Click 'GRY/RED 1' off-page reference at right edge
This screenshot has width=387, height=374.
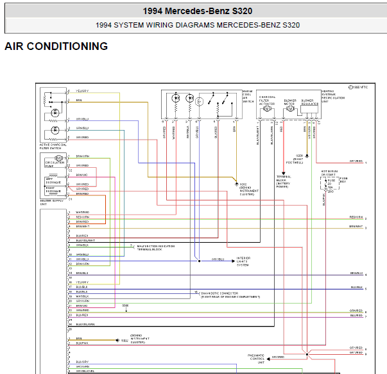coord(358,161)
